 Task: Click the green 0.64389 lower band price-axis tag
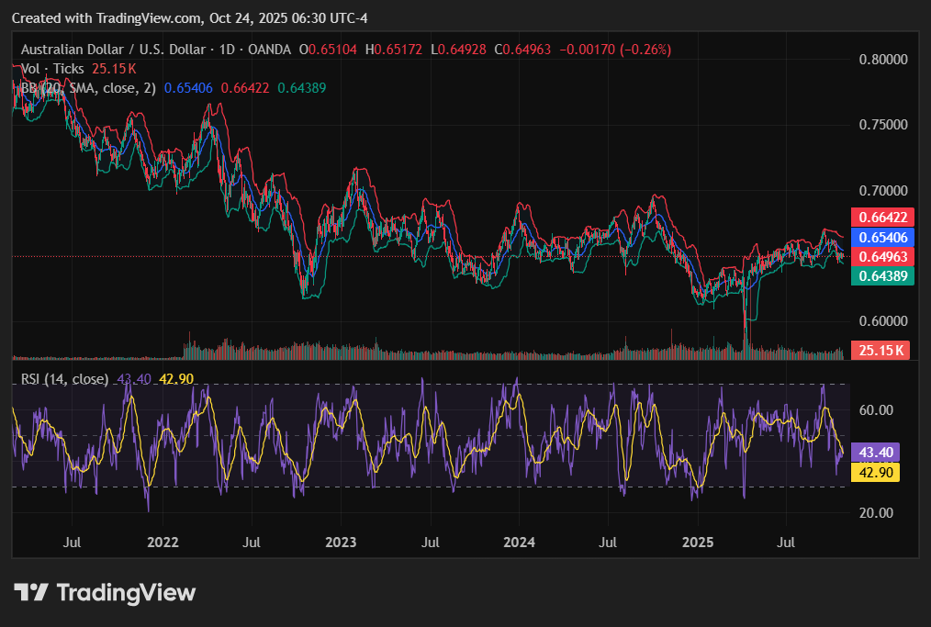(x=880, y=275)
